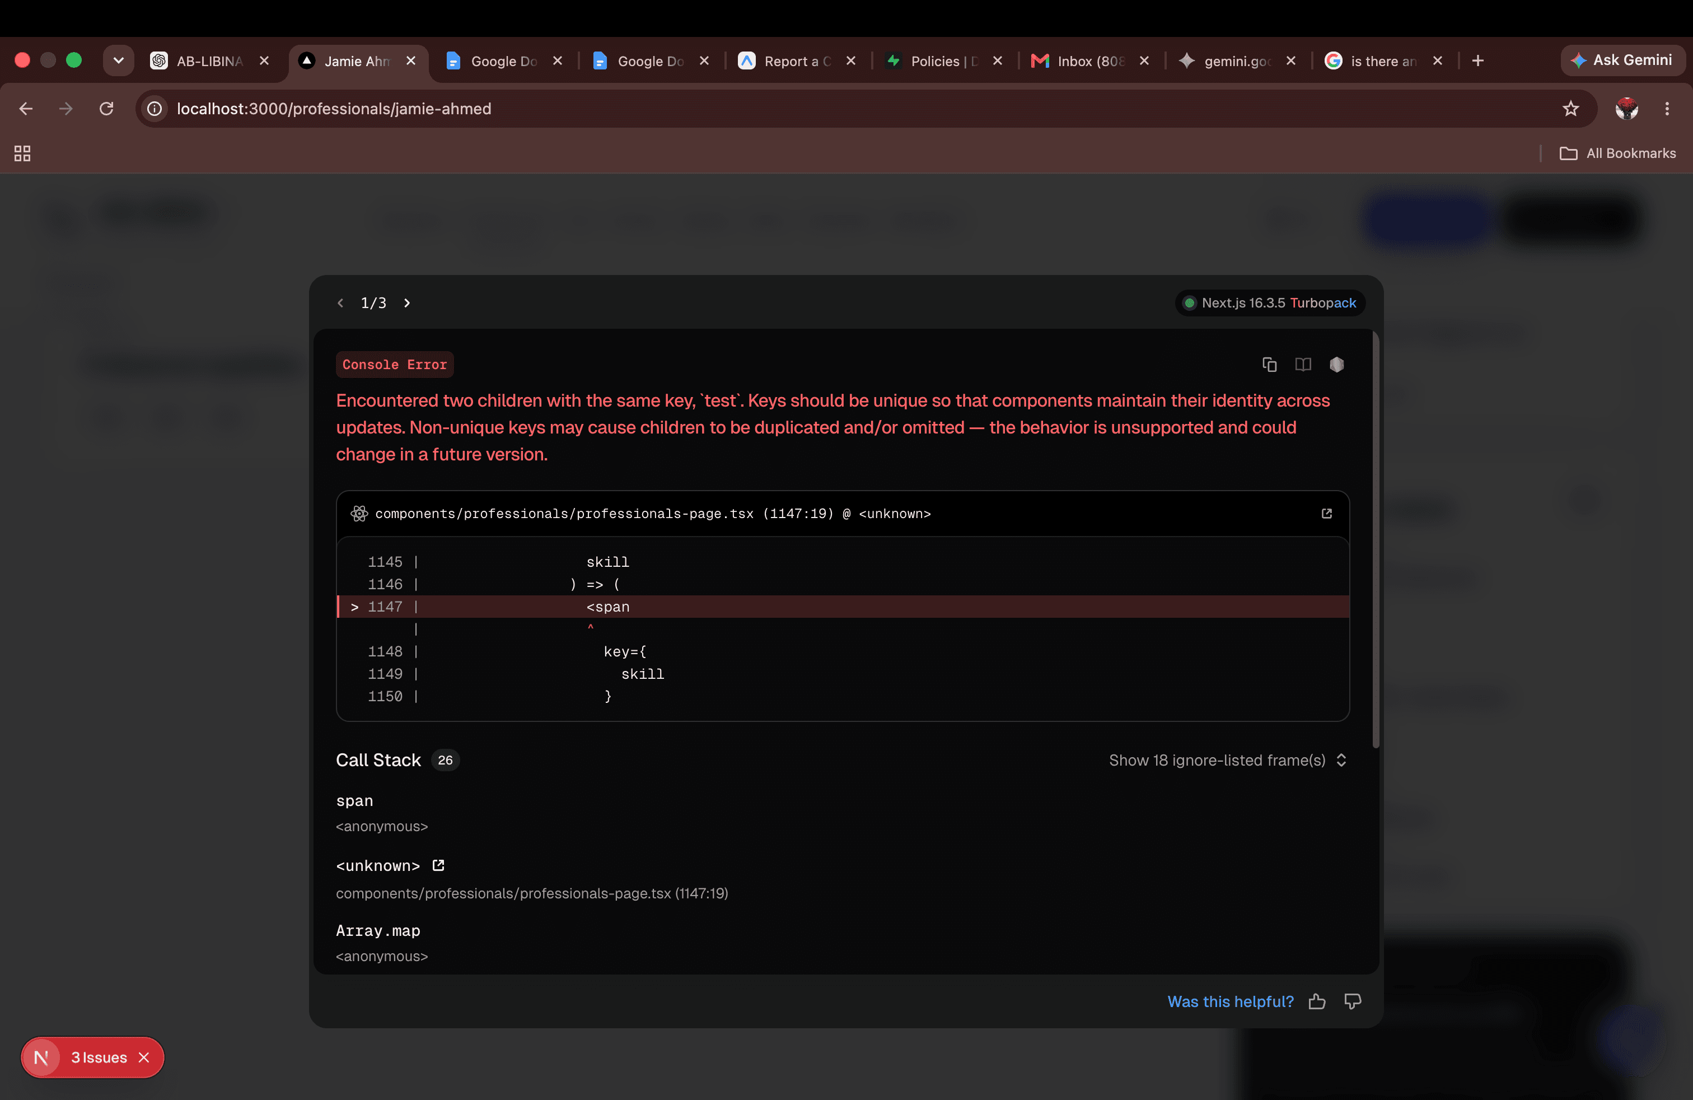The width and height of the screenshot is (1693, 1100).
Task: Open the docs book icon in error overlay
Action: coord(1302,364)
